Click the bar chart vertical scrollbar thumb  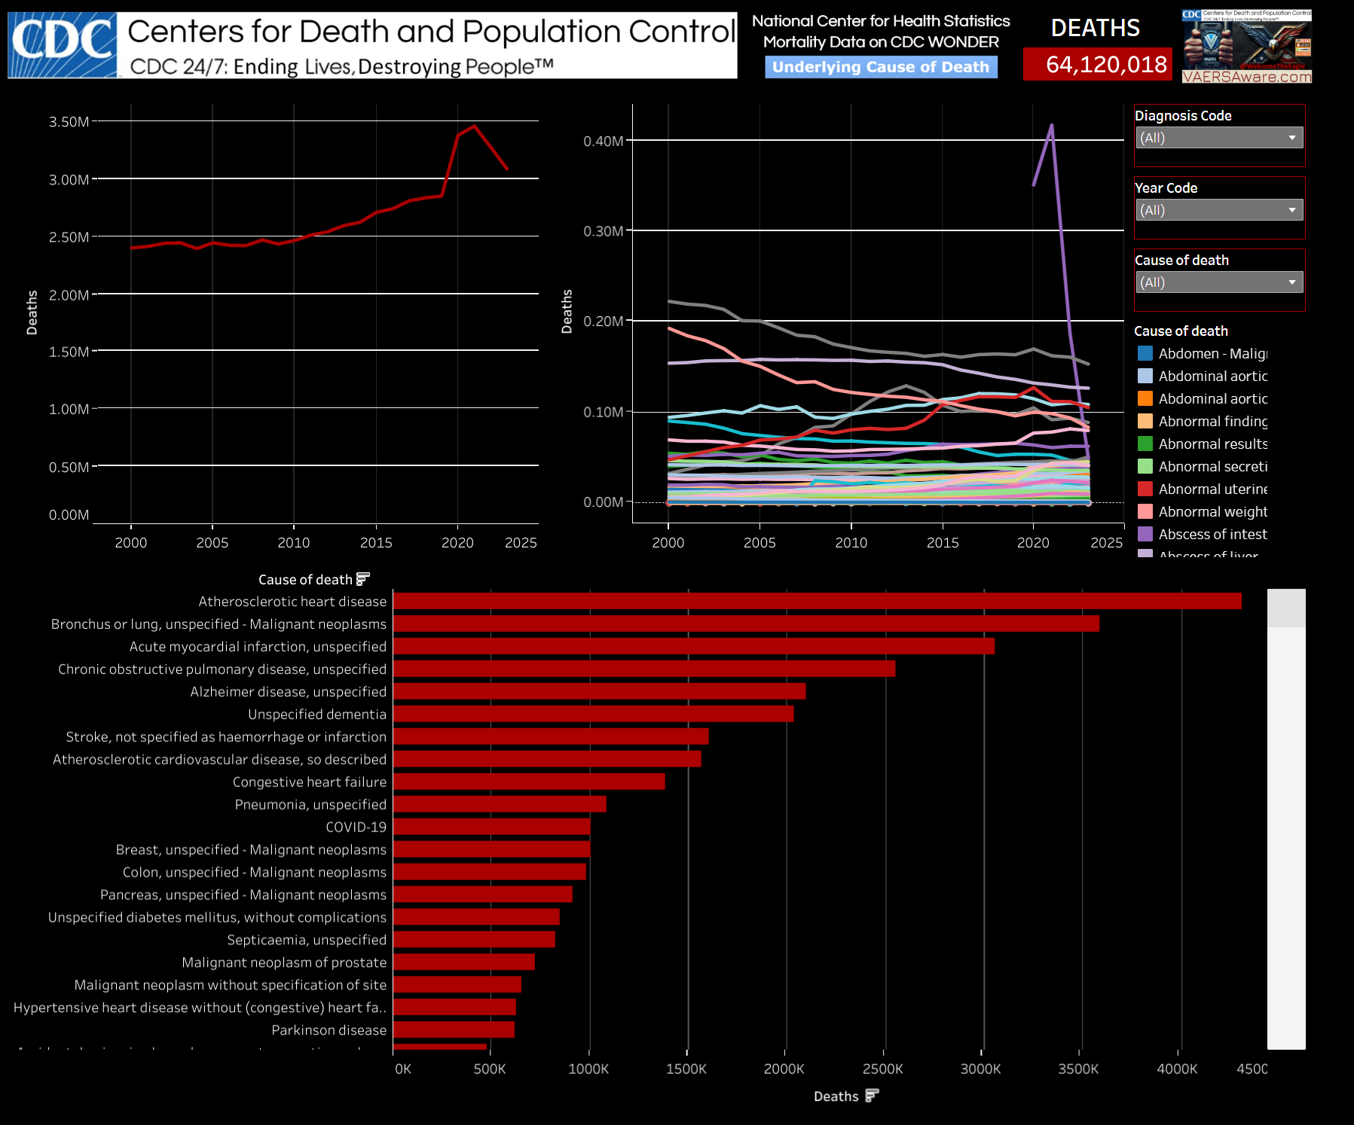coord(1286,608)
